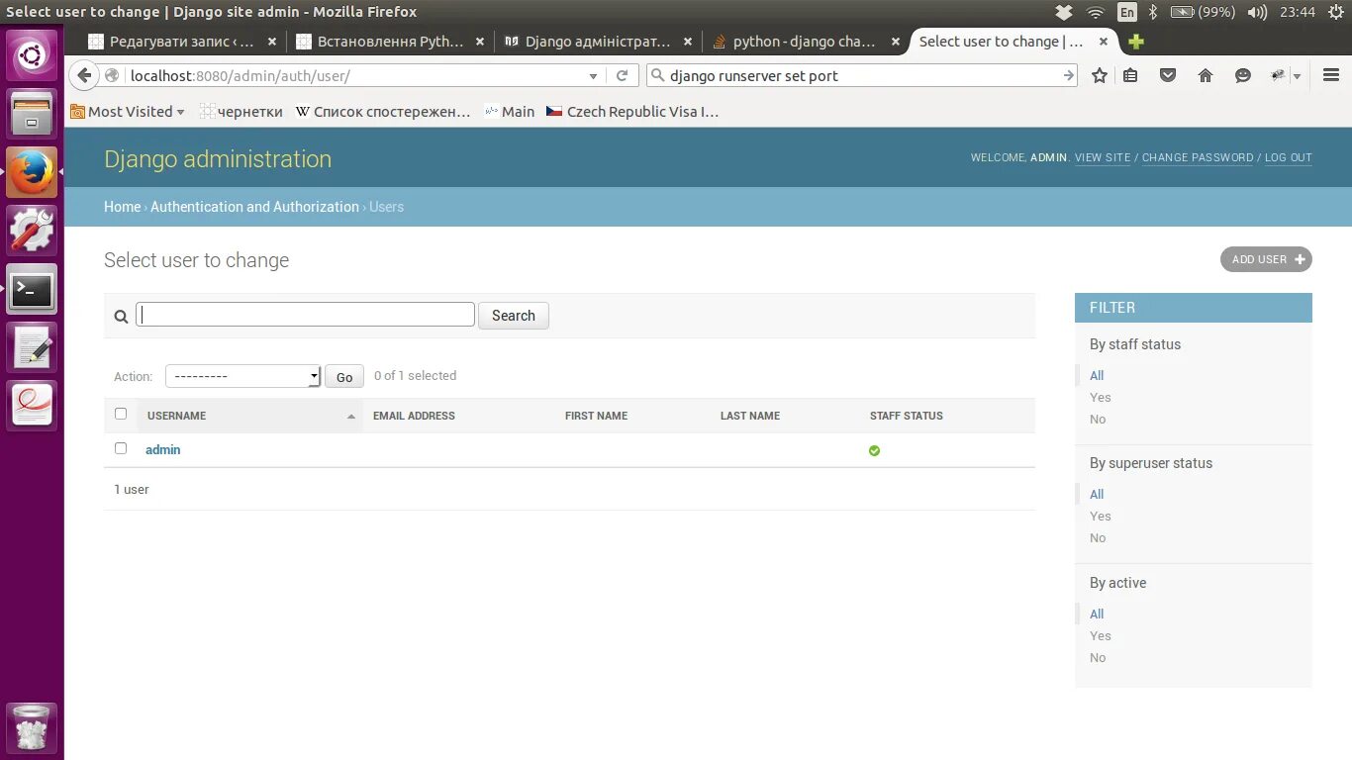
Task: Filter staff status by No
Action: [1098, 419]
